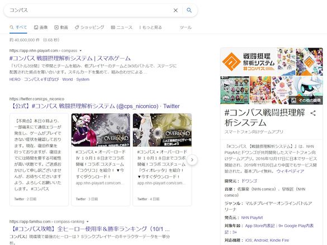
Task: Open the iOS platform link
Action: point(248,240)
